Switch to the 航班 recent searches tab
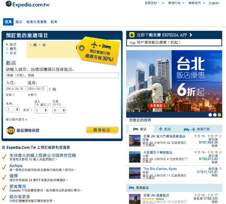The width and height of the screenshot is (226, 204). click(165, 129)
